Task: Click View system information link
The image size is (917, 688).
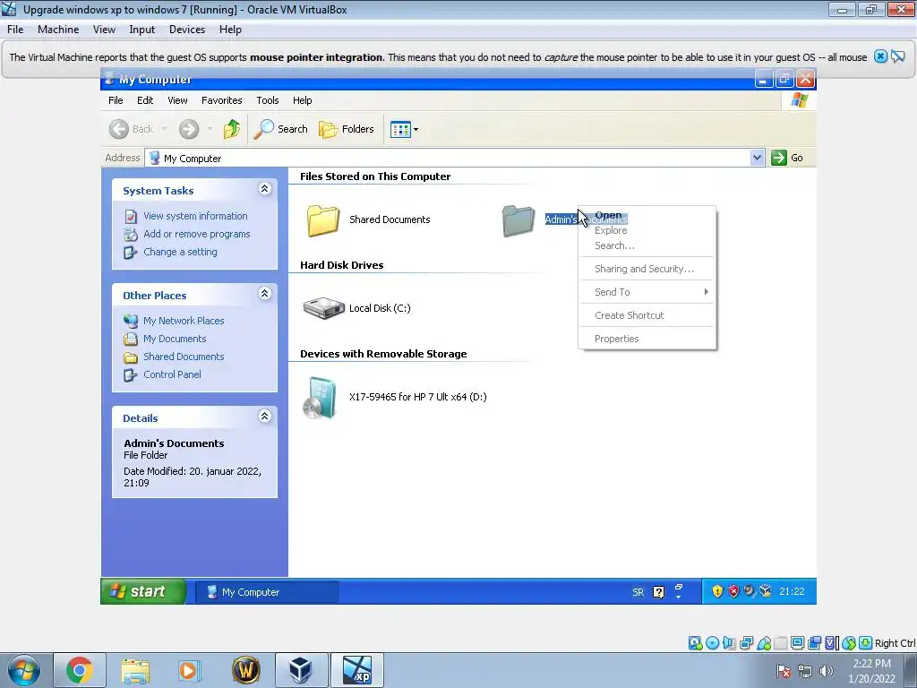Action: pos(195,216)
